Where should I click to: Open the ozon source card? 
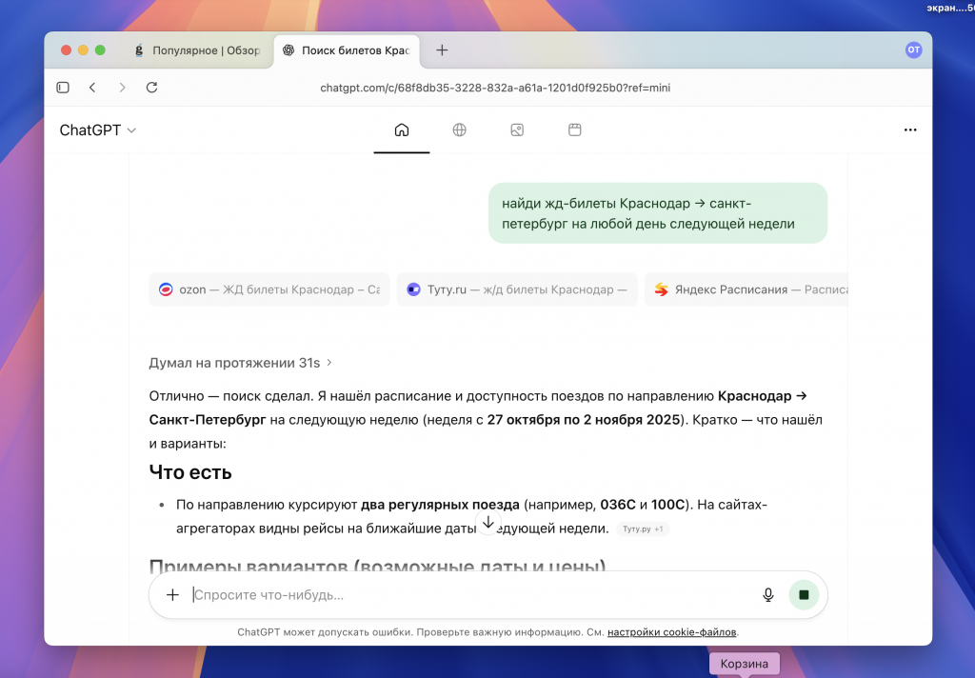269,289
